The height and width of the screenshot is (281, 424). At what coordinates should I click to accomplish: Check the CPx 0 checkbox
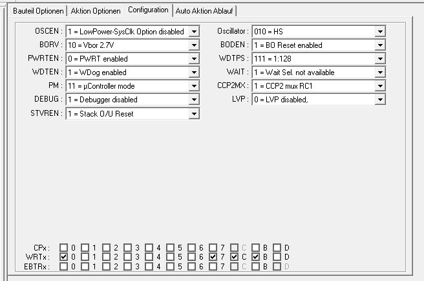[63, 247]
